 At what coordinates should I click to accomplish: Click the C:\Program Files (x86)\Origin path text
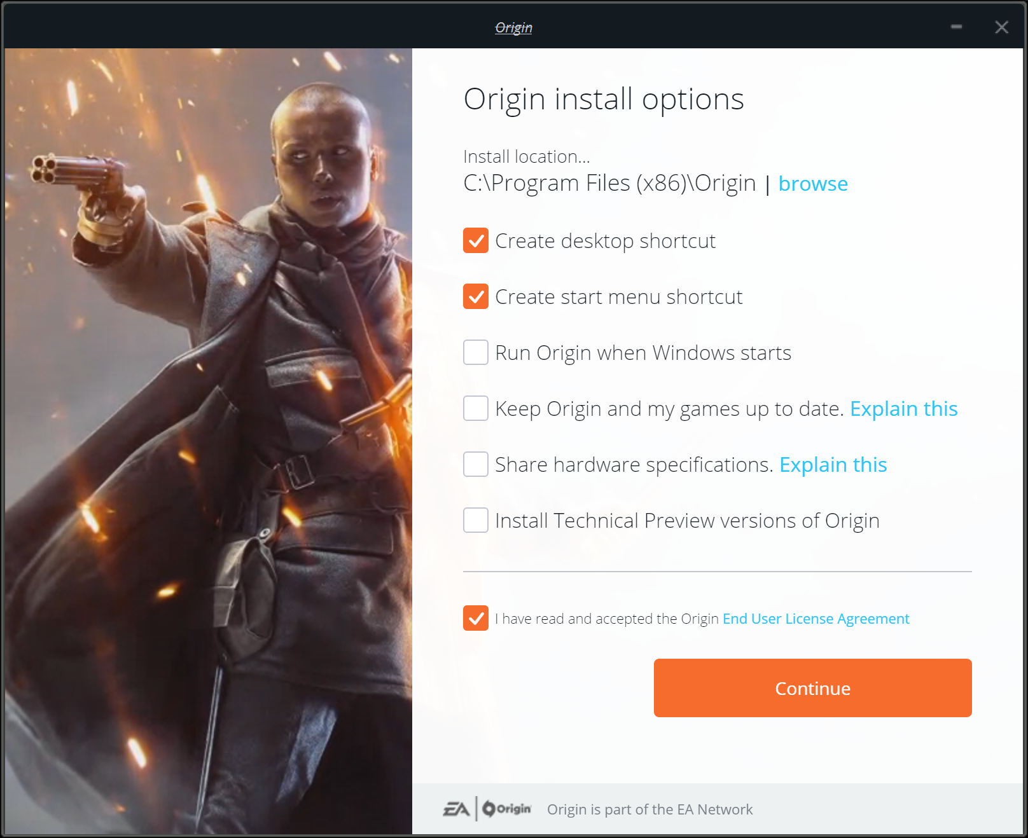609,183
